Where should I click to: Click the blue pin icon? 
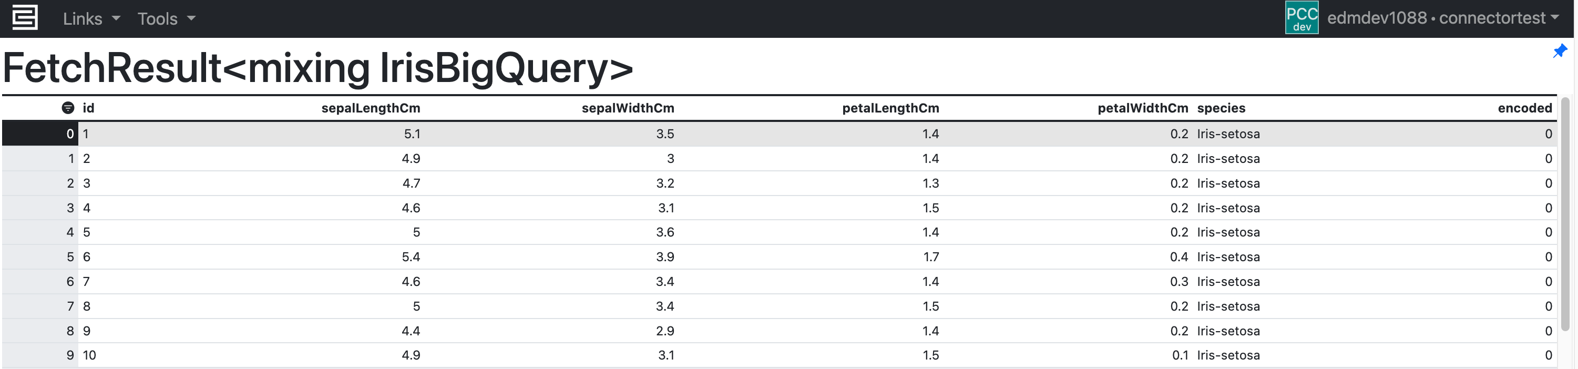(1560, 51)
